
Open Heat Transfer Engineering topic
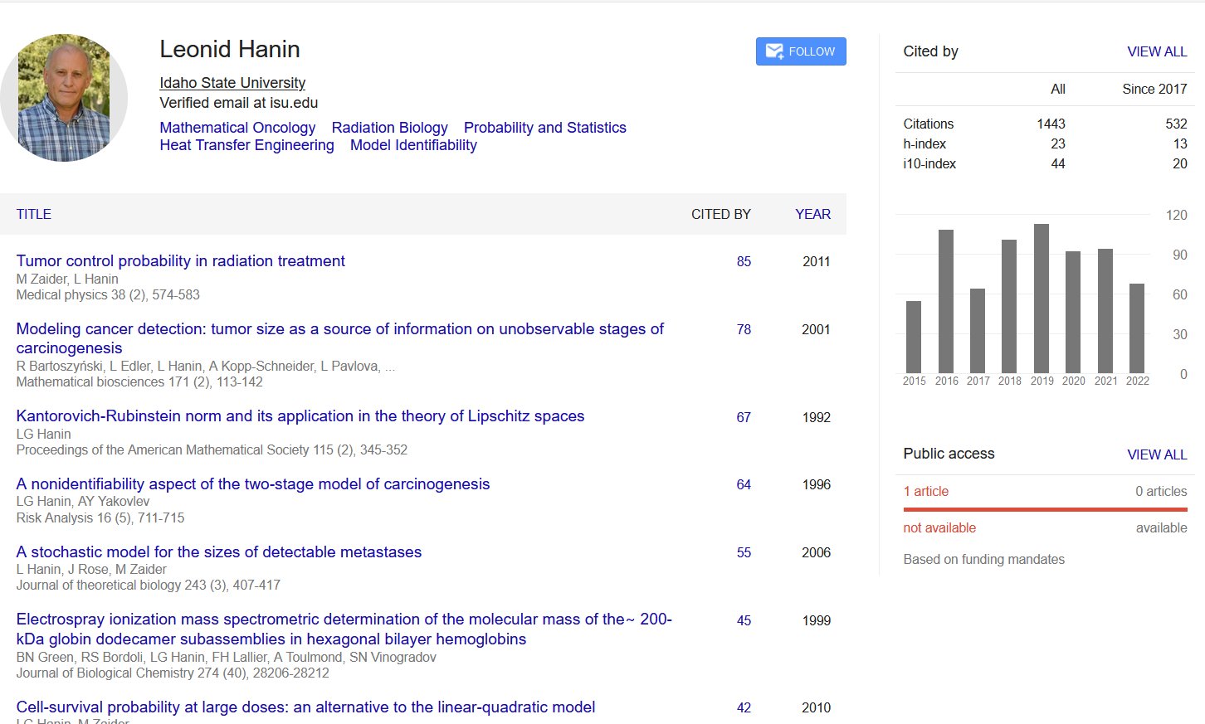(x=246, y=145)
